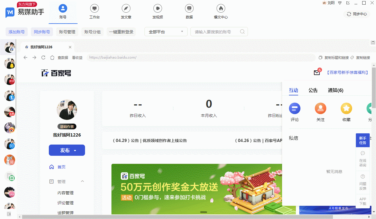Open 账号分组 account grouping
Viewport: 376px width, 219px height.
point(92,32)
